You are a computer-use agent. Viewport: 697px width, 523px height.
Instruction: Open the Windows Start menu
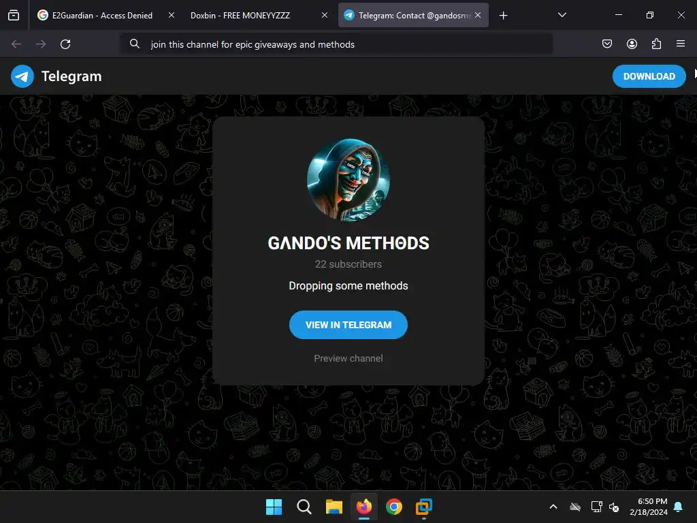coord(274,507)
